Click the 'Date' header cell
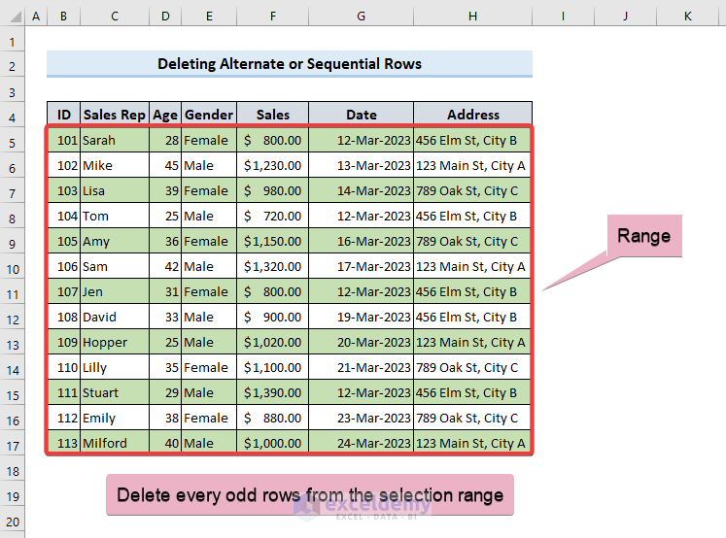This screenshot has width=726, height=538. coord(362,115)
